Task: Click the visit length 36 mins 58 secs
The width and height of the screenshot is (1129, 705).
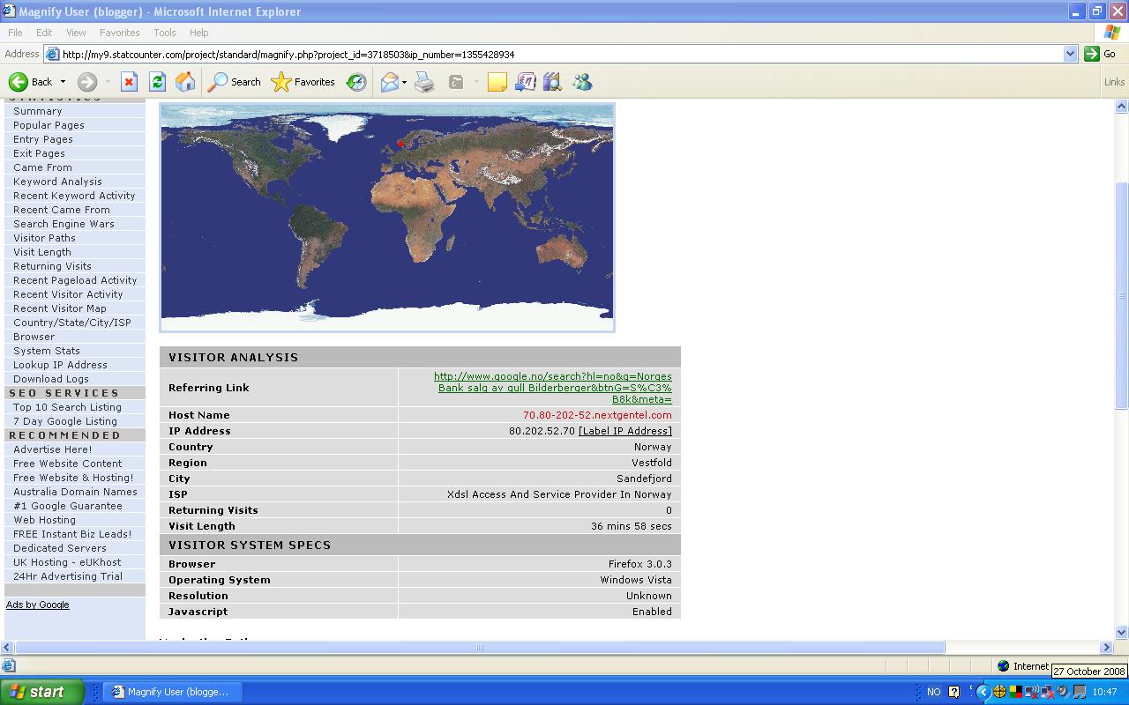Action: click(x=632, y=526)
